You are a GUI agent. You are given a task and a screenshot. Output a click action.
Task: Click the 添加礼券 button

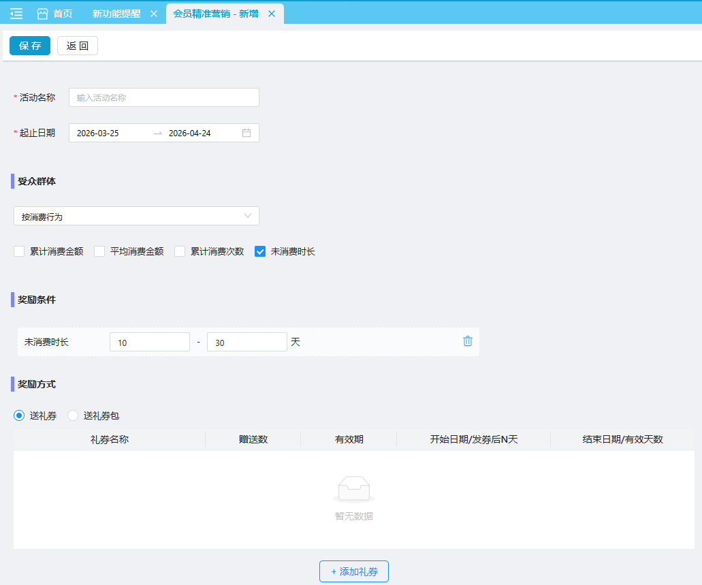(x=354, y=571)
